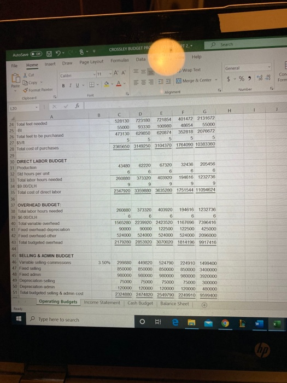287x383 pixels.
Task: Click the Comma Style icon
Action: [x=249, y=78]
